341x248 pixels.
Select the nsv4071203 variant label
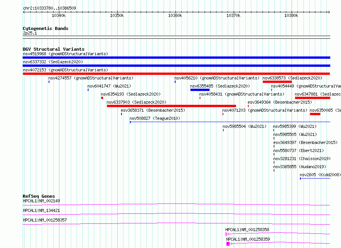click(265, 110)
